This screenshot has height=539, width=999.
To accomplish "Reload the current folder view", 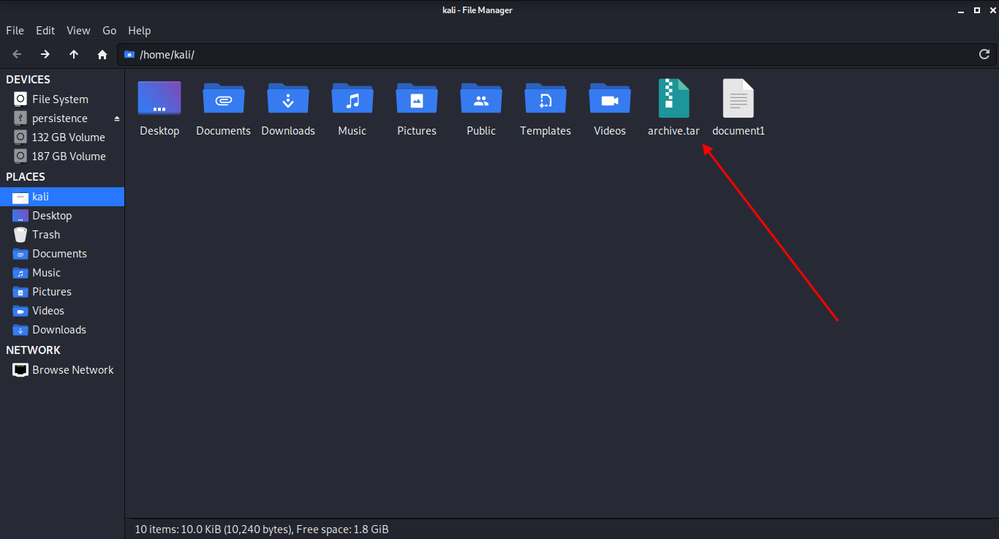I will pyautogui.click(x=984, y=54).
